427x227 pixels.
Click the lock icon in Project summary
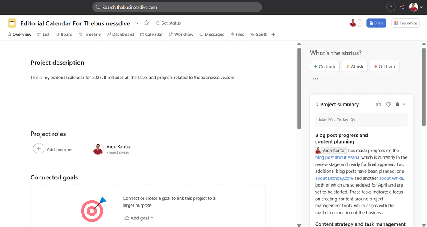(397, 104)
